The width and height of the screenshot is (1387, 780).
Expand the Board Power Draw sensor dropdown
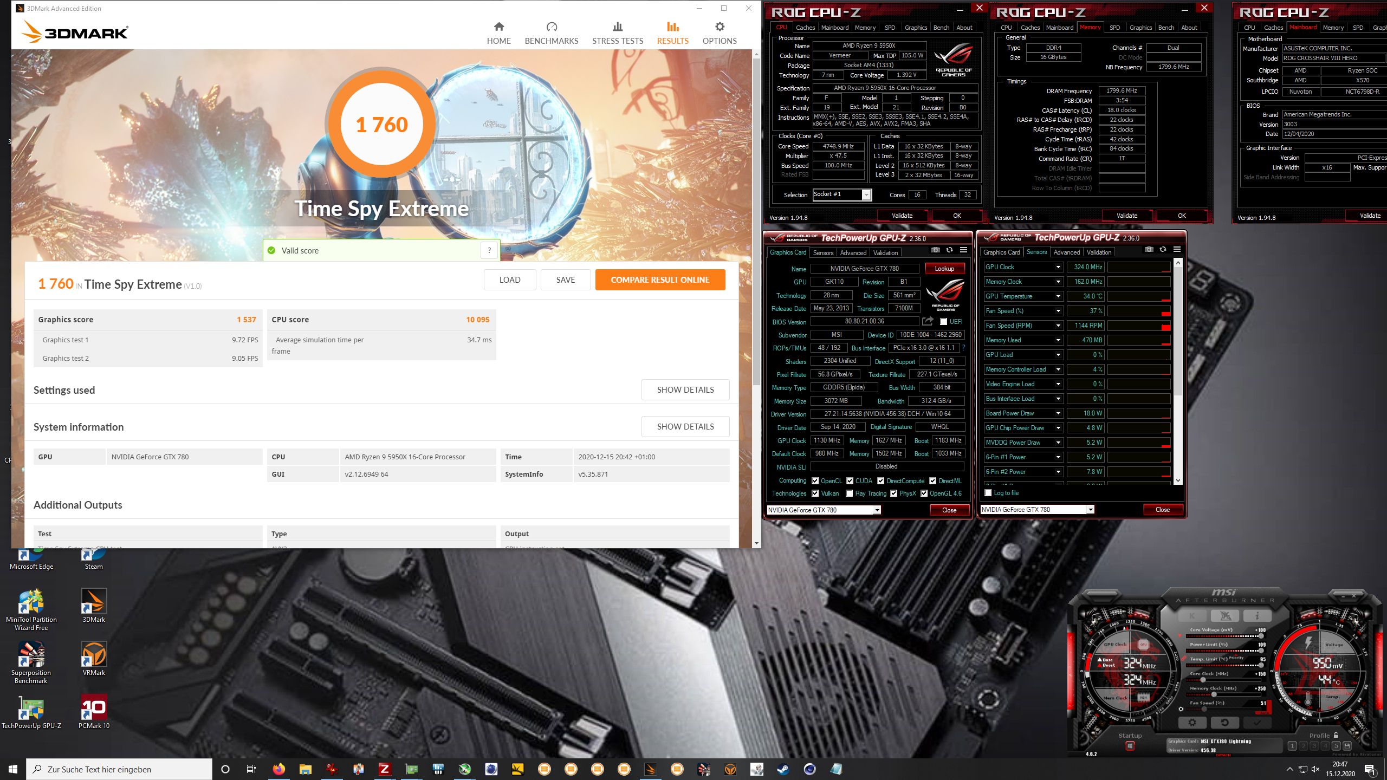click(1058, 413)
